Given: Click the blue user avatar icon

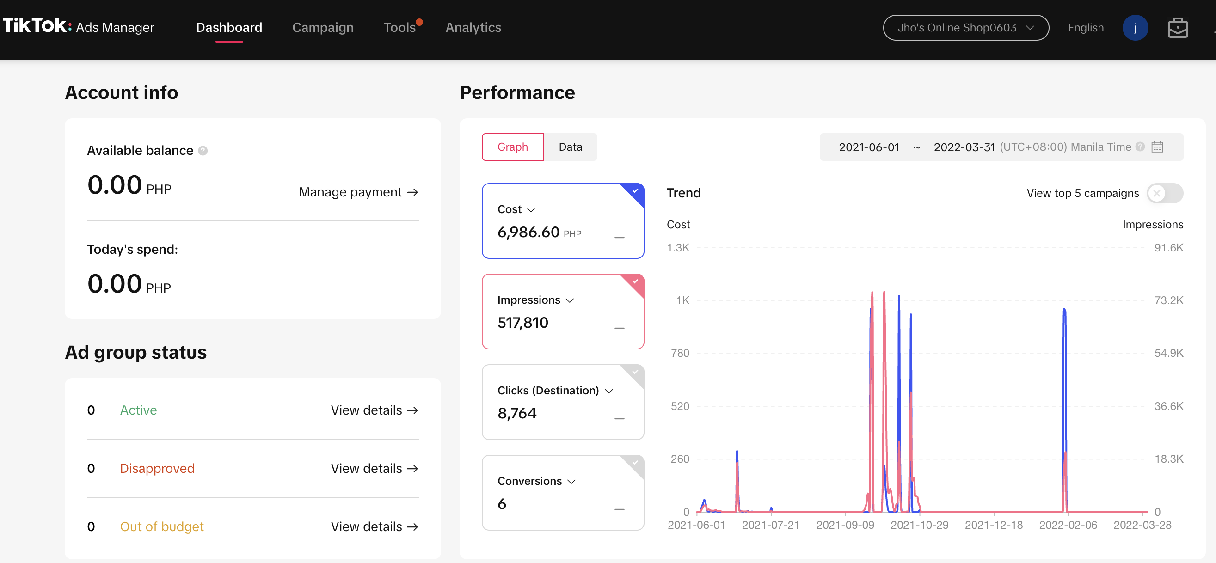Looking at the screenshot, I should (x=1135, y=28).
